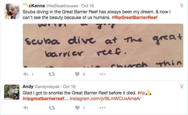Reply to McKenna's scuba diving tweet
Viewport: 188px width, 115px height.
click(26, 74)
